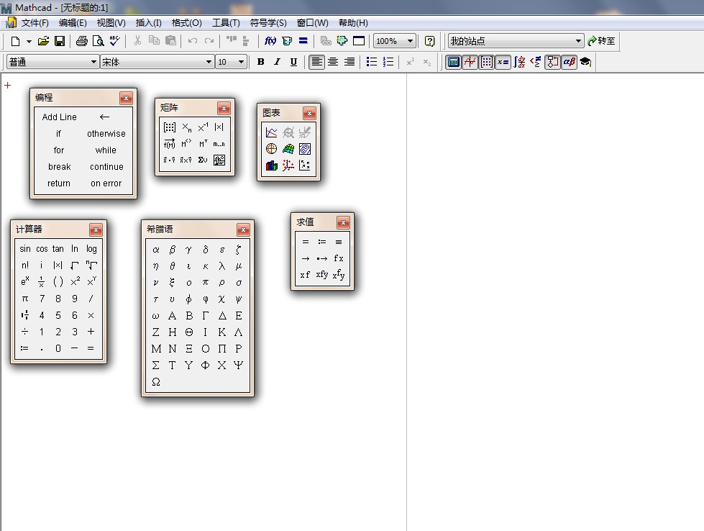The image size is (704, 531).
Task: Toggle underline text formatting
Action: click(293, 62)
